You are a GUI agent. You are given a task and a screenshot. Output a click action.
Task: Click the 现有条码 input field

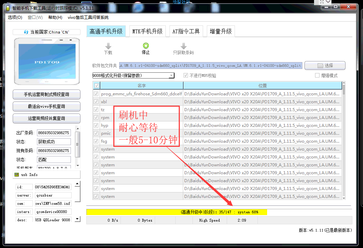click(x=54, y=151)
